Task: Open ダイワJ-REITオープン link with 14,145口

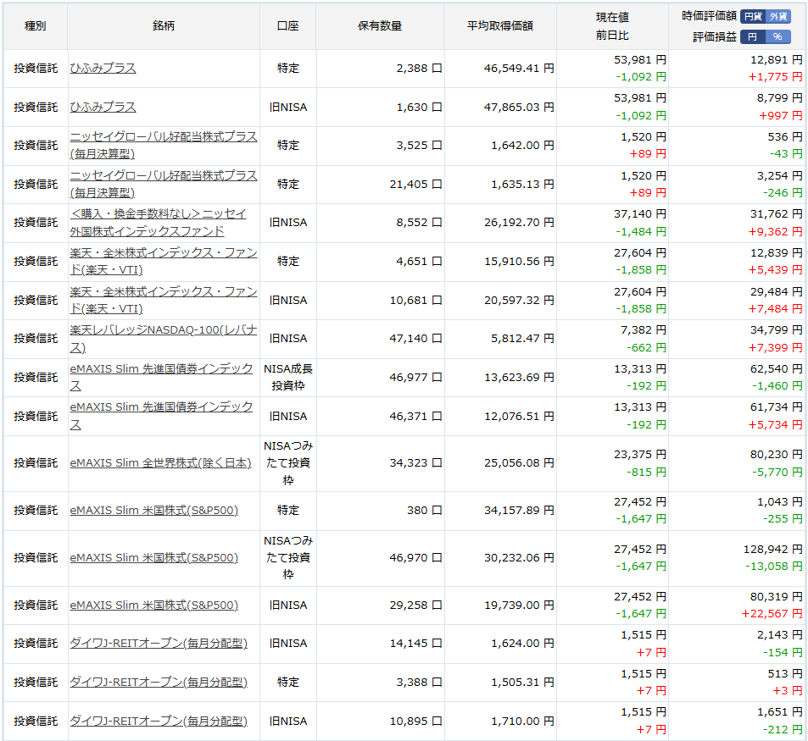Action: [159, 644]
